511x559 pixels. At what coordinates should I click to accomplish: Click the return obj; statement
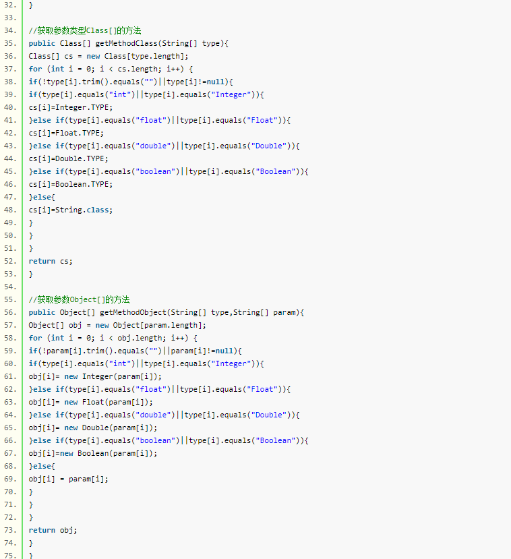(53, 530)
